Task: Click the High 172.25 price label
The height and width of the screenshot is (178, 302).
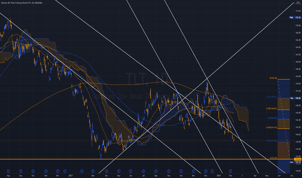Action: click(x=295, y=17)
